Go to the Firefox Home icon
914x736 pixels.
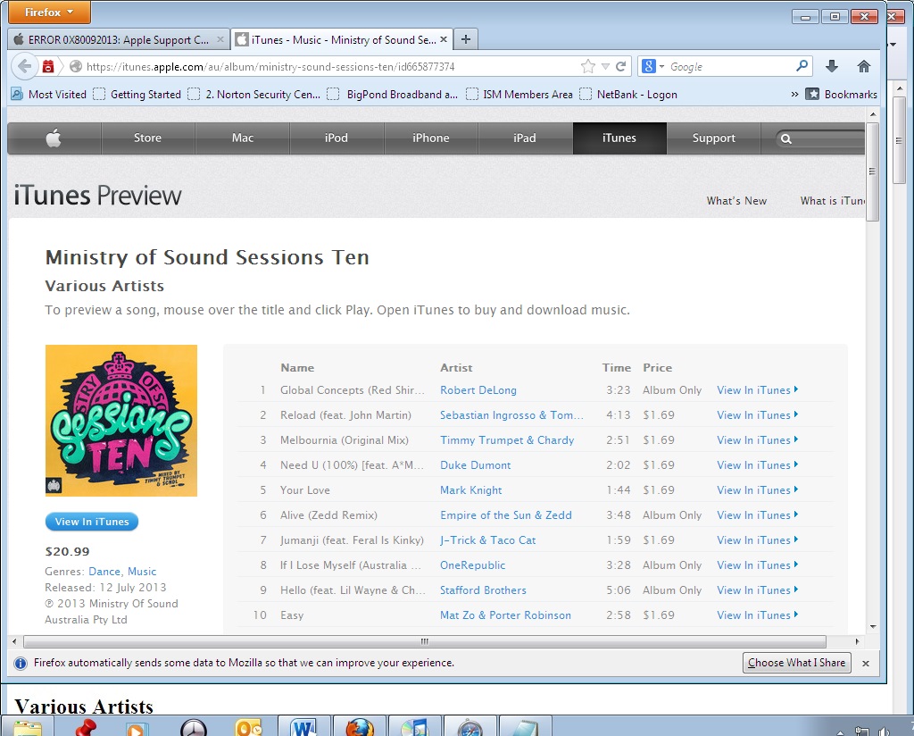click(864, 66)
